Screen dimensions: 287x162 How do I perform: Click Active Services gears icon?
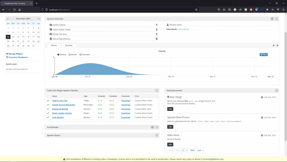coord(51,34)
